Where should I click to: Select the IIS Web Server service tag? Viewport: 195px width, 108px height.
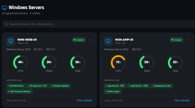[16, 86]
